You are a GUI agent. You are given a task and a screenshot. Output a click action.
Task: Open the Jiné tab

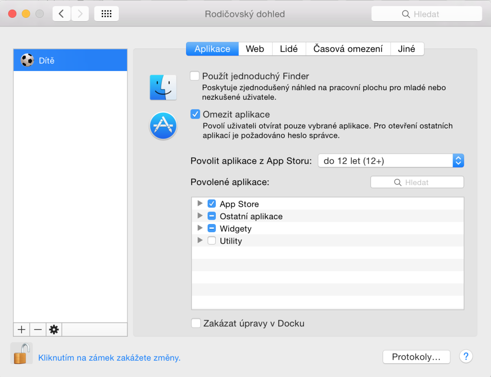click(x=407, y=49)
